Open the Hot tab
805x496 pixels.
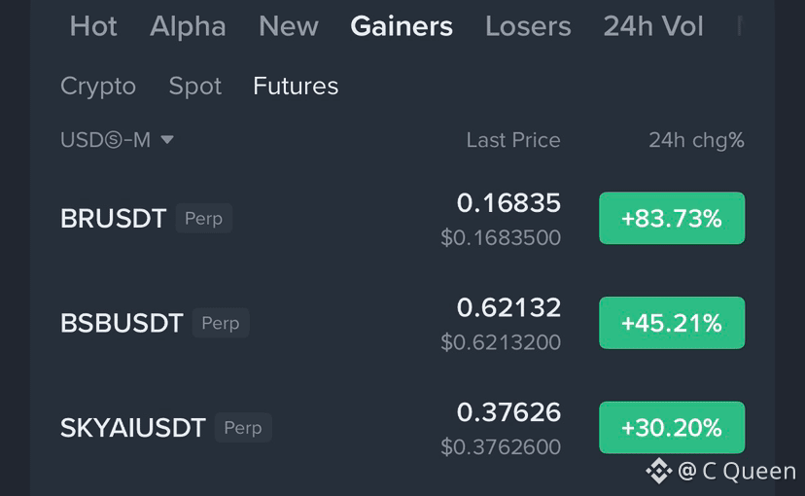pyautogui.click(x=93, y=26)
